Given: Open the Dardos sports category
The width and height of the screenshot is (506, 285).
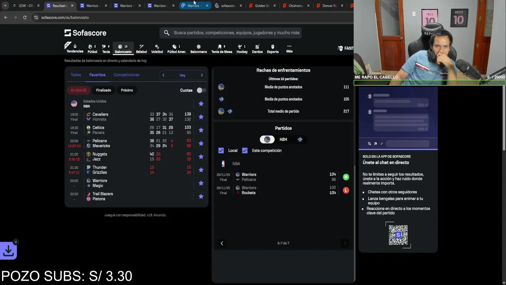Looking at the screenshot, I should (257, 49).
